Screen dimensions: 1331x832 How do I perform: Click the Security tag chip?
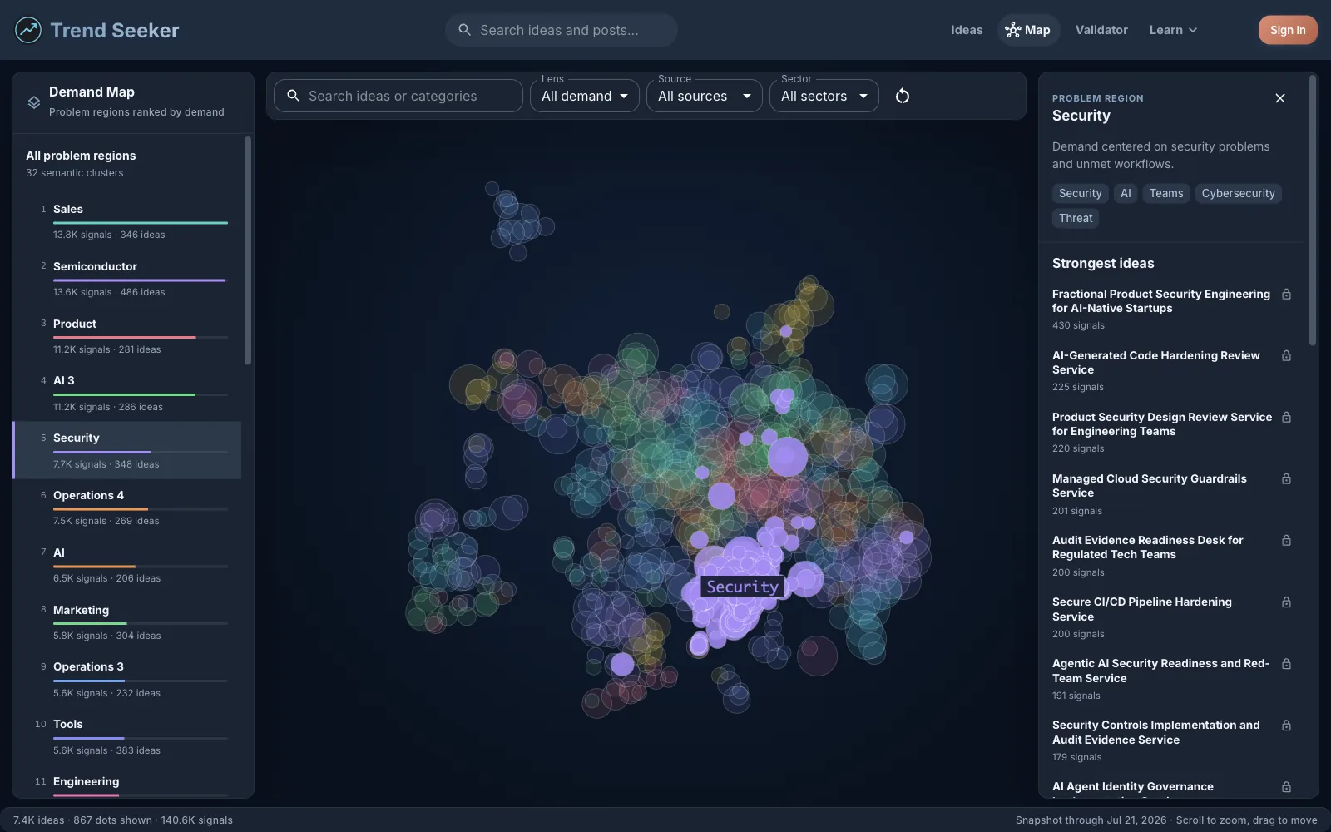pos(1080,193)
